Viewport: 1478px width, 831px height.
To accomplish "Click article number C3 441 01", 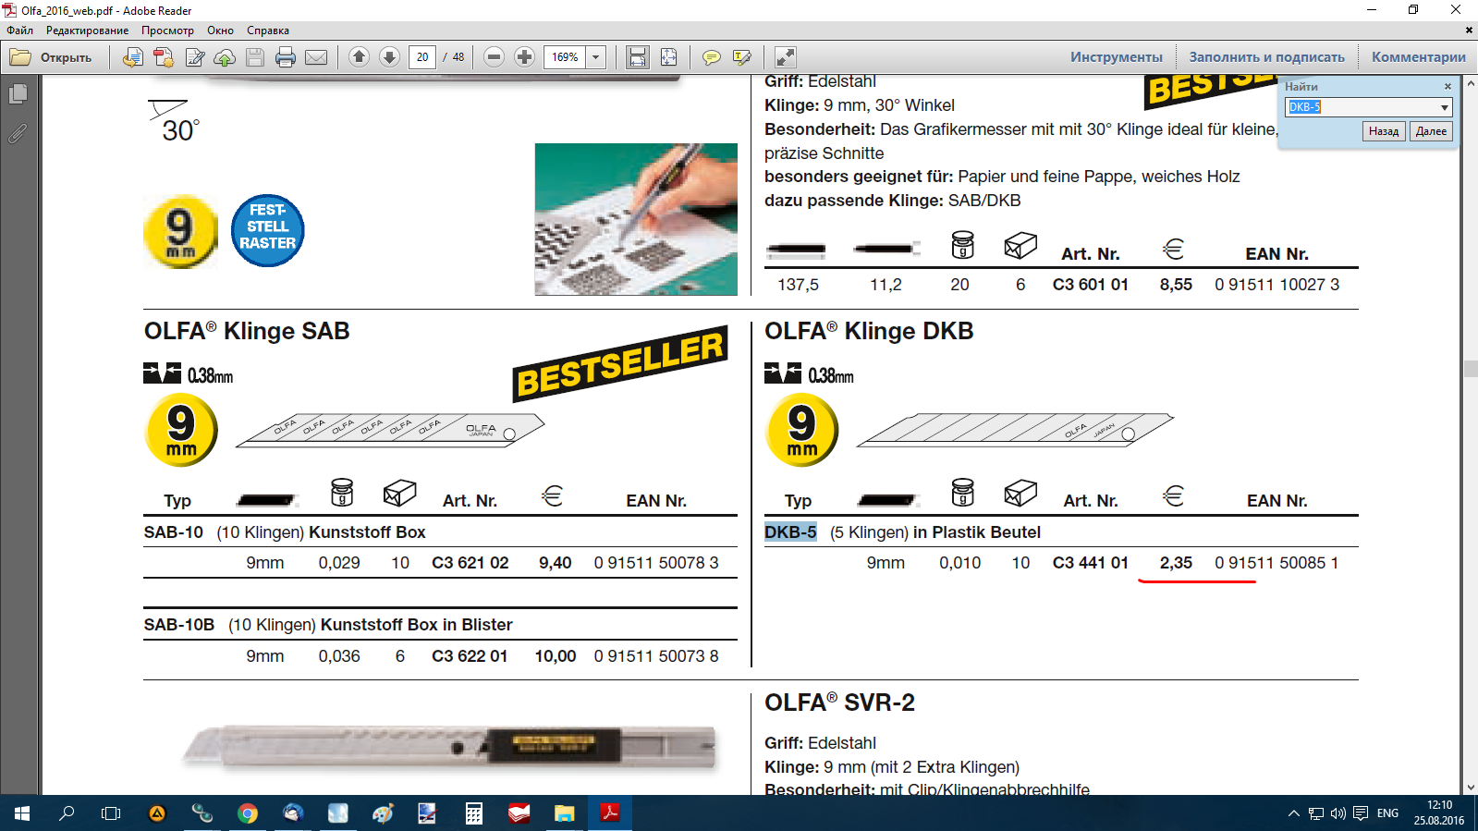I will (x=1091, y=563).
